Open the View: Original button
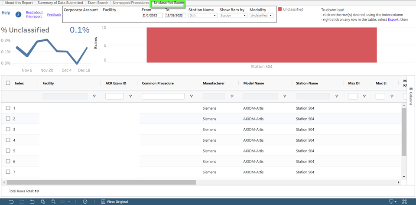Image resolution: width=416 pixels, height=205 pixels. coord(114,202)
